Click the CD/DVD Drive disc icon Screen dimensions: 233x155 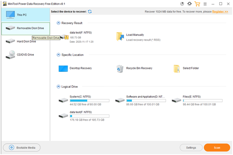tap(10, 55)
